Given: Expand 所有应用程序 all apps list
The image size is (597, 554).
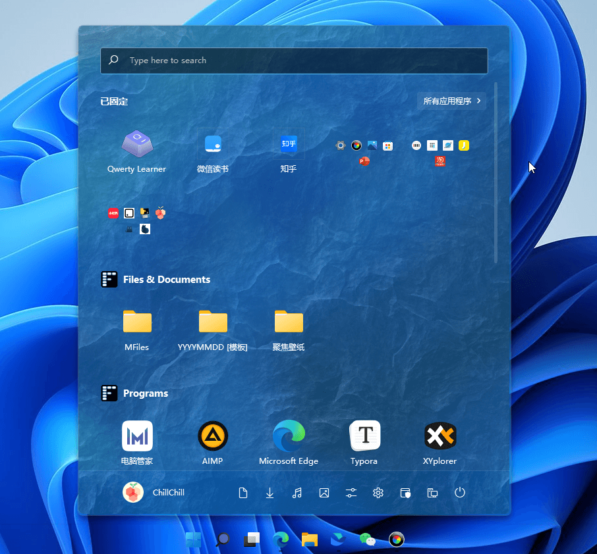Looking at the screenshot, I should [x=451, y=101].
